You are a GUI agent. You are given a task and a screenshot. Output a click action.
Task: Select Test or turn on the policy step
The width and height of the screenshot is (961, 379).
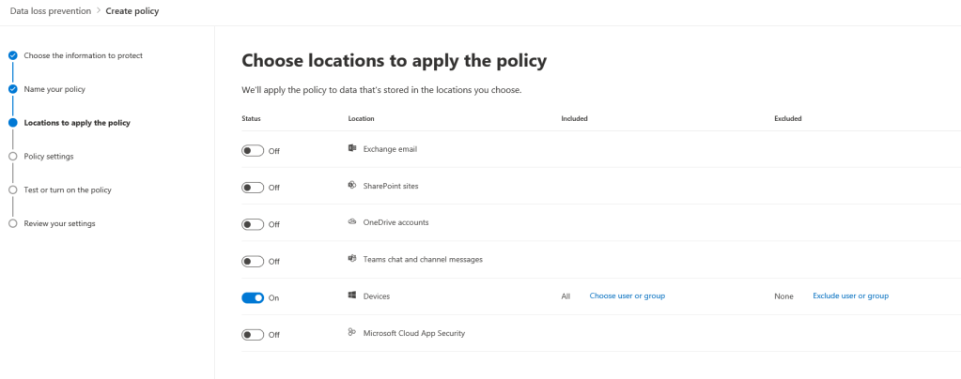pos(67,189)
